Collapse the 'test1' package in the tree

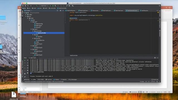coord(31,22)
